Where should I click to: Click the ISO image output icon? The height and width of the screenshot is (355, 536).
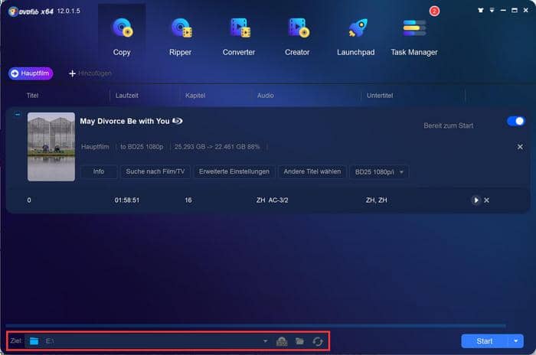tap(282, 341)
